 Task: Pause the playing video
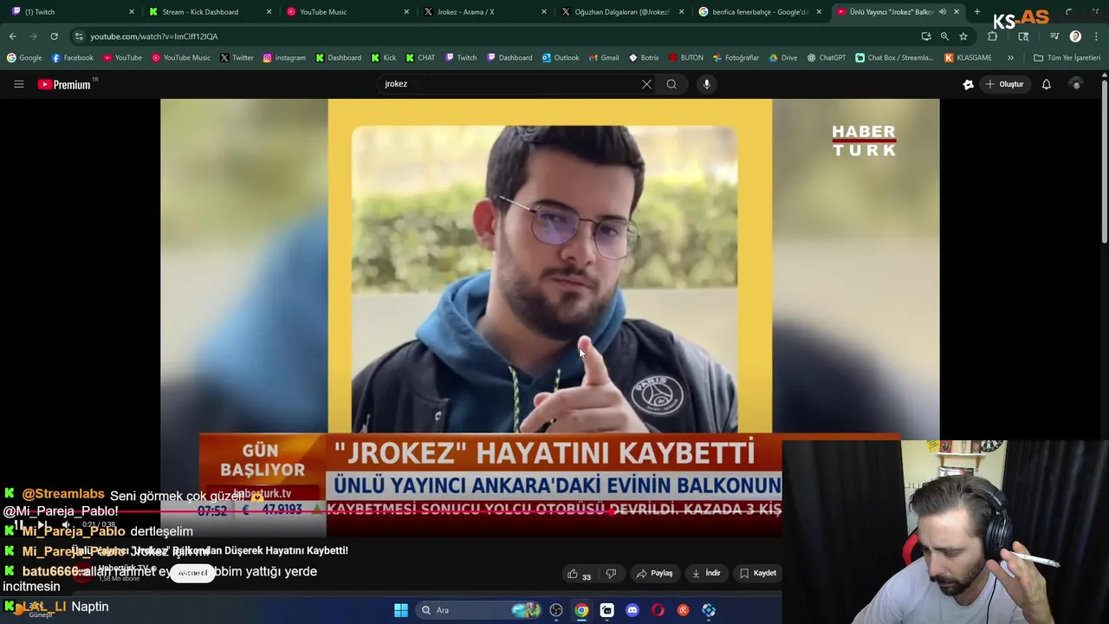(18, 524)
